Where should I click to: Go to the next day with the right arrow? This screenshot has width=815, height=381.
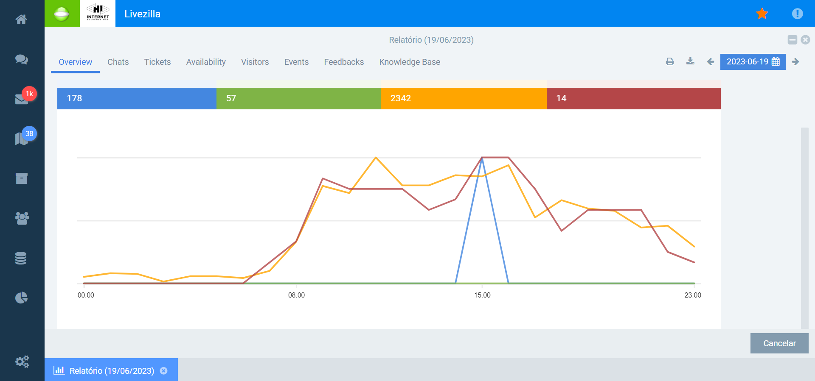(x=795, y=62)
